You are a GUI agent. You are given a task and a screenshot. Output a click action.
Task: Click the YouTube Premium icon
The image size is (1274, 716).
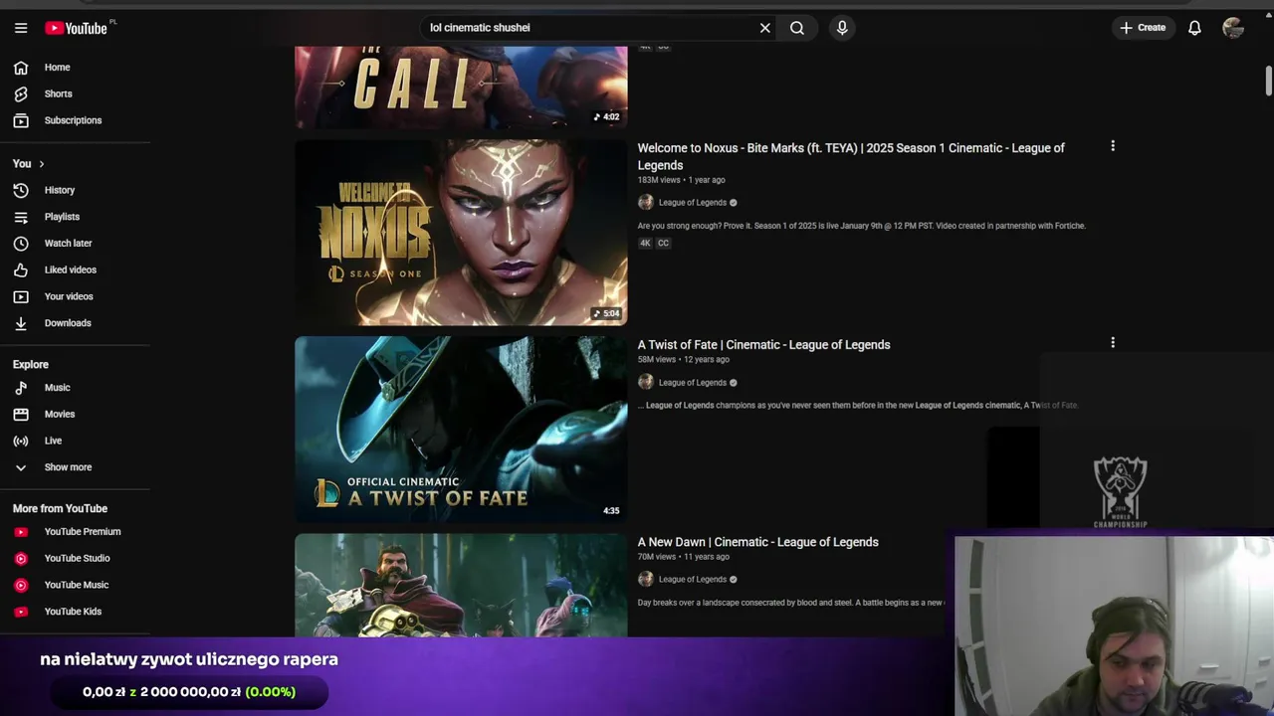21,532
